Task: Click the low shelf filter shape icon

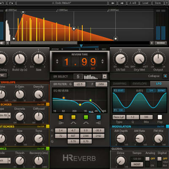Action: click(x=61, y=123)
